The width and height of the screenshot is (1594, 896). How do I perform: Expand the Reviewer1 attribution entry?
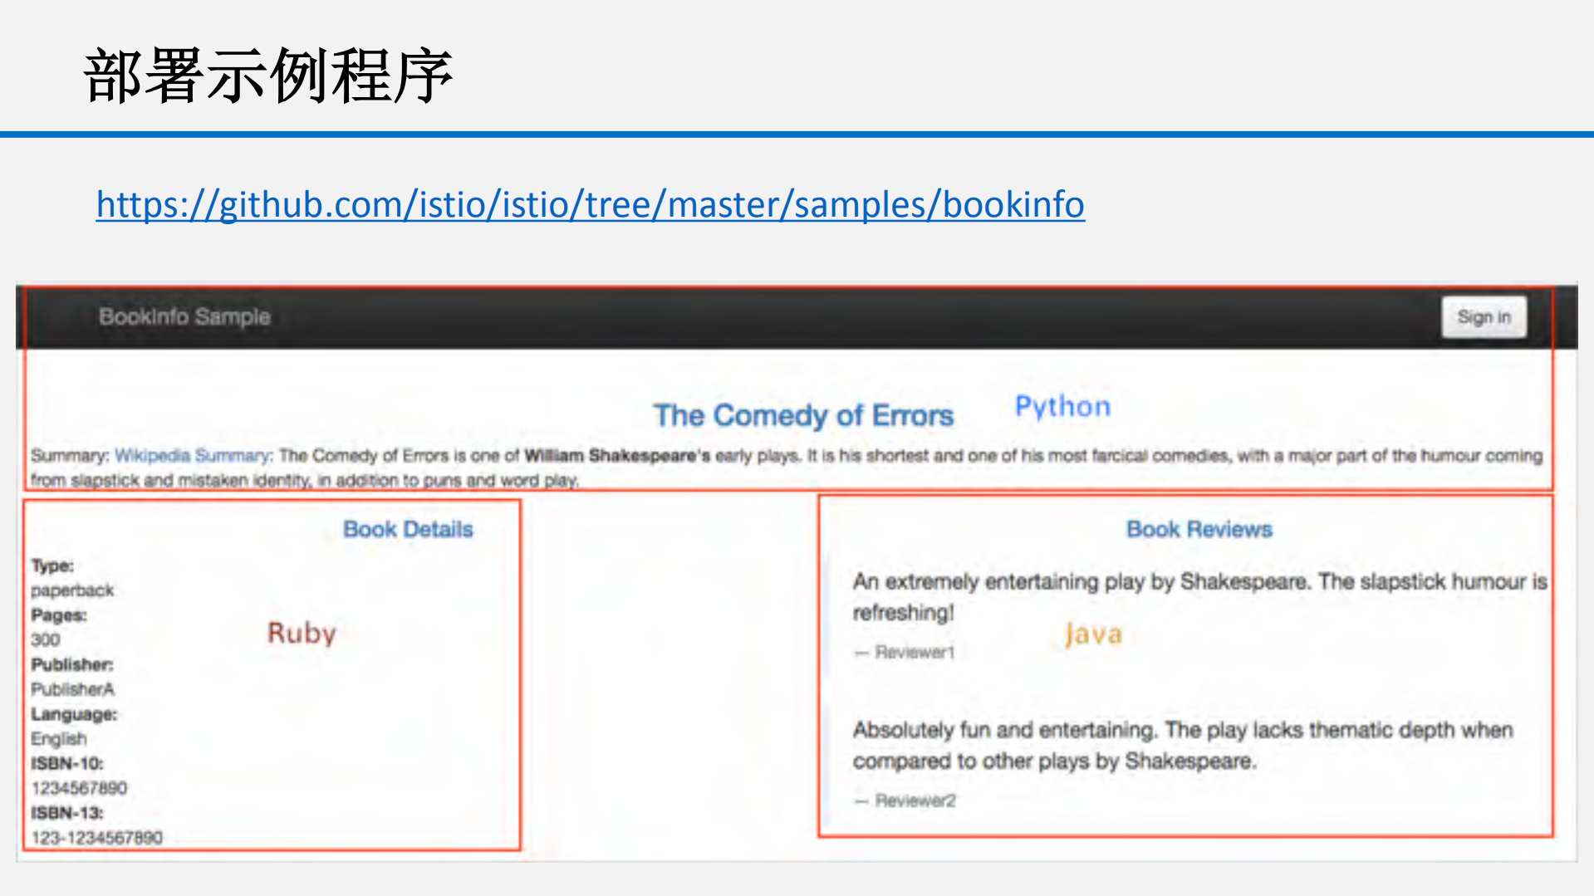[905, 652]
